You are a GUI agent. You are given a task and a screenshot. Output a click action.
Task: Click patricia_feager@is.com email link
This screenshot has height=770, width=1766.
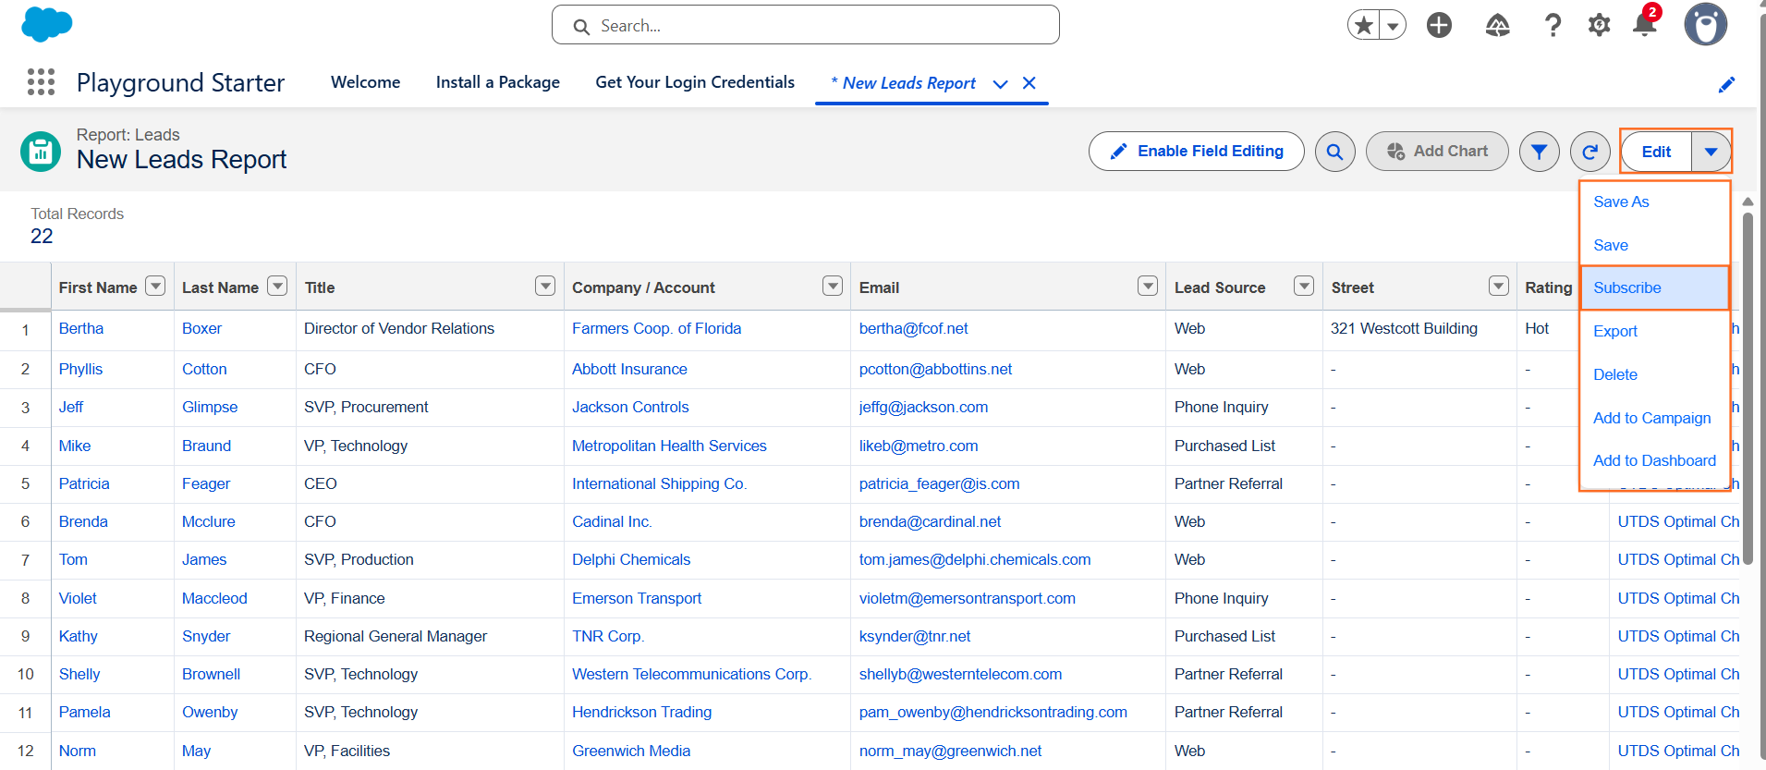939,483
